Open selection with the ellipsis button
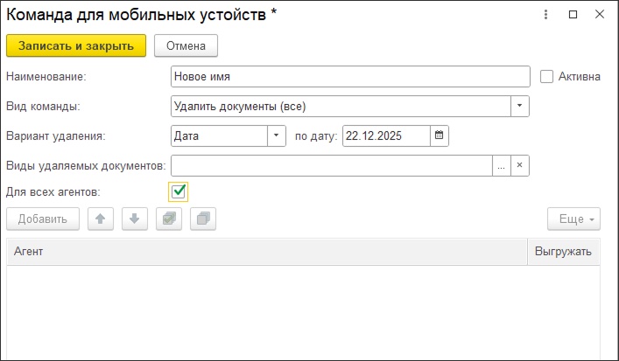The height and width of the screenshot is (361, 619). (502, 165)
